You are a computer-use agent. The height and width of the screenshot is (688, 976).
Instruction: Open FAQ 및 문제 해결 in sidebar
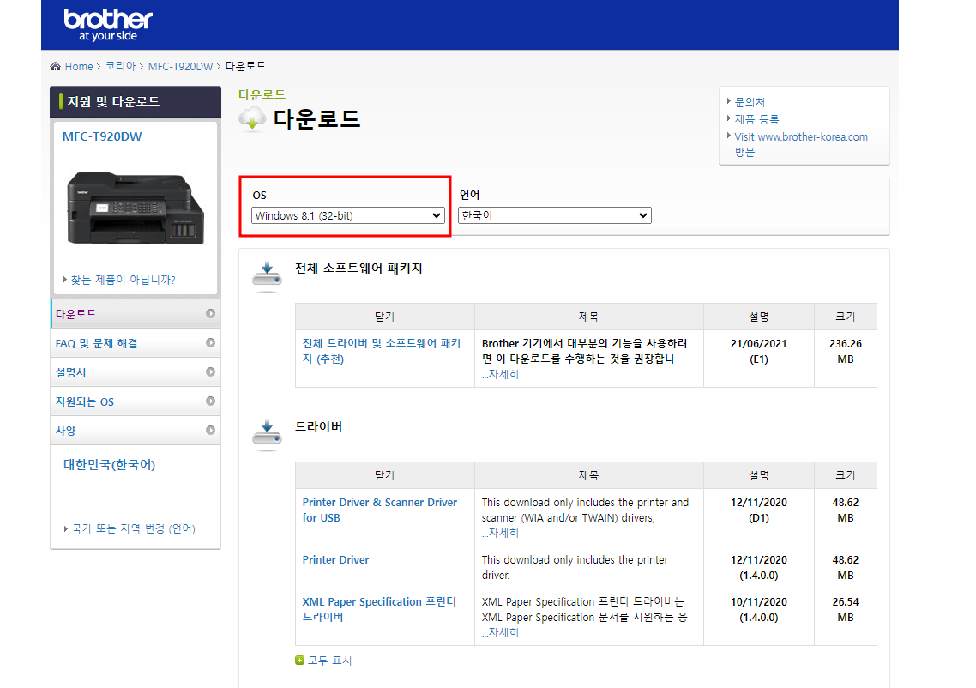[x=135, y=343]
